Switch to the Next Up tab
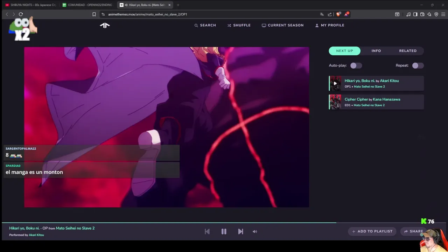 tap(344, 51)
